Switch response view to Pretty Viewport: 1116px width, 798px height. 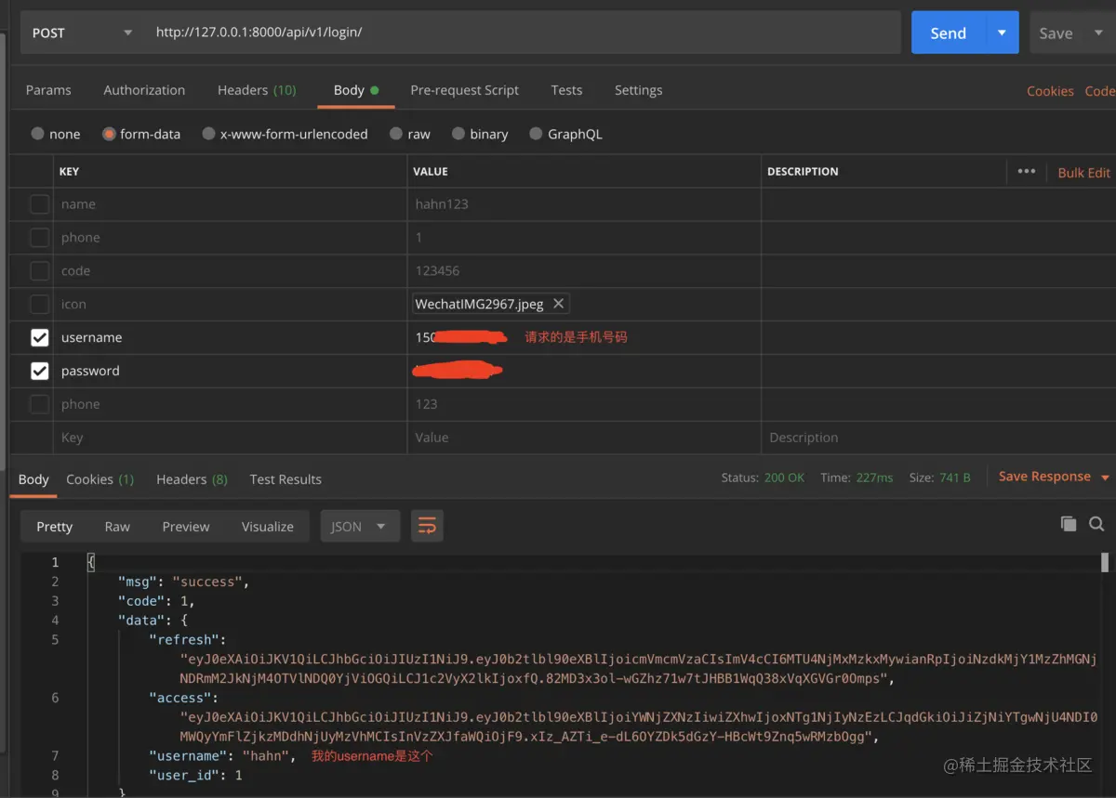pos(54,526)
